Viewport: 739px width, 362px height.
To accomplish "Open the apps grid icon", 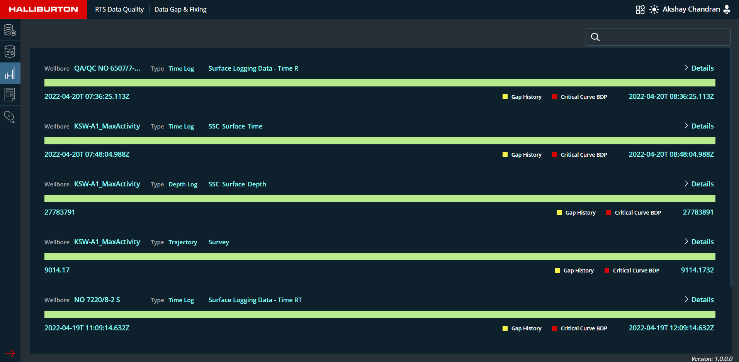I will 640,10.
